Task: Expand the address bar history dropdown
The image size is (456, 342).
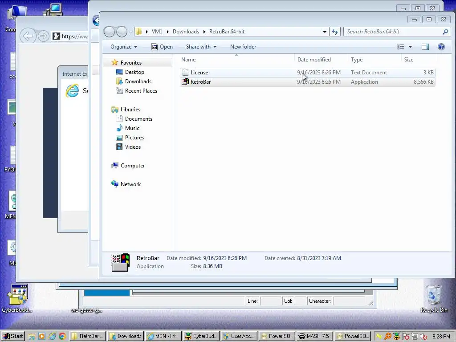Action: click(x=325, y=32)
